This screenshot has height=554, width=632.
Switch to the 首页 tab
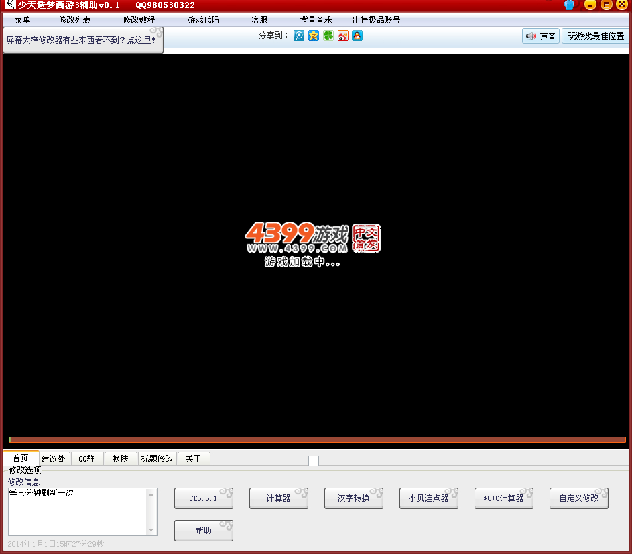[21, 458]
